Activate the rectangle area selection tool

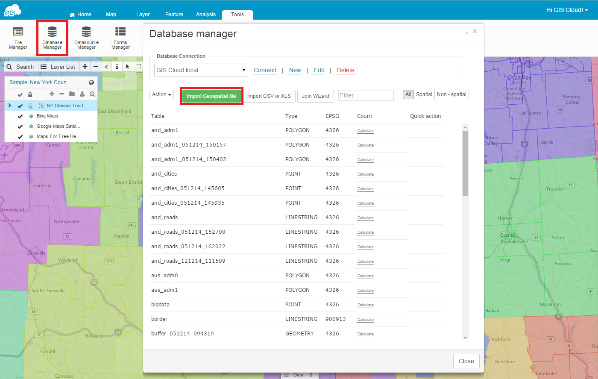pyautogui.click(x=138, y=67)
